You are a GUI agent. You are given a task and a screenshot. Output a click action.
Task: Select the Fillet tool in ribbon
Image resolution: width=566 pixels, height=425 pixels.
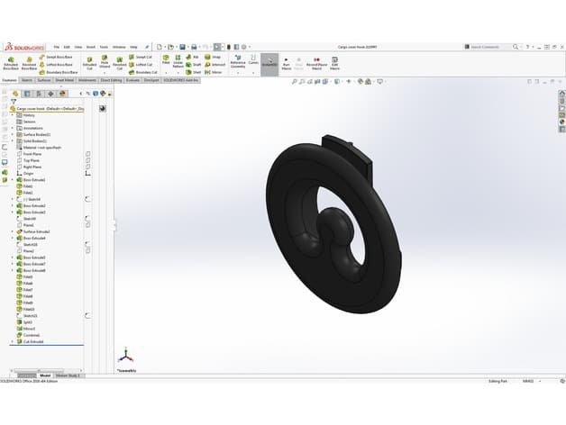[166, 60]
